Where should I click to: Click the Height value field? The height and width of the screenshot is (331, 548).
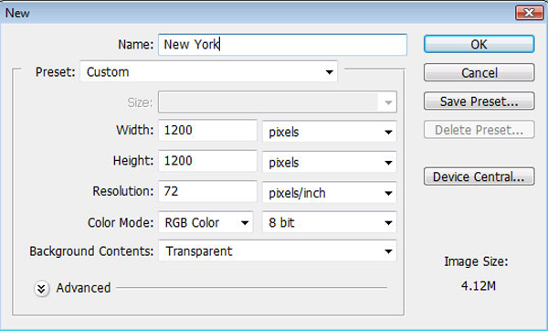pyautogui.click(x=207, y=161)
